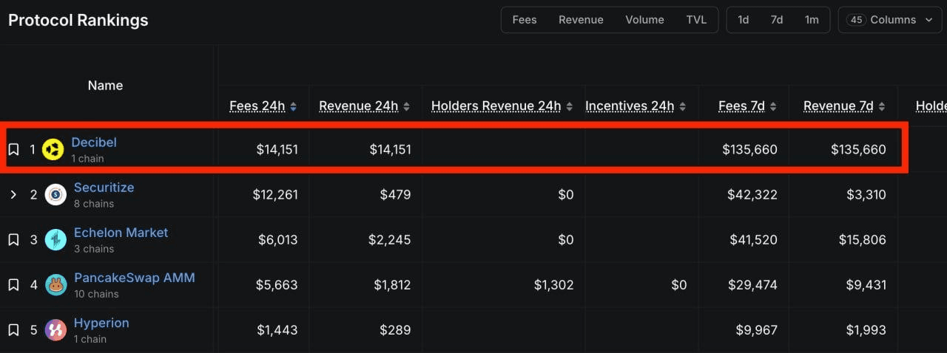The height and width of the screenshot is (353, 947).
Task: Click the '3 chains' label under Echelon Market
Action: pyautogui.click(x=94, y=249)
